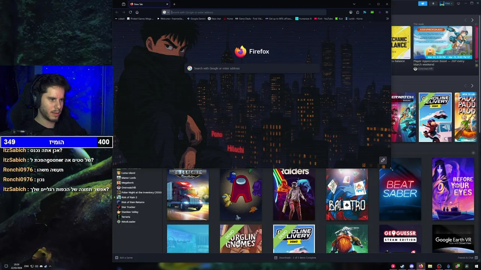Viewport: 481px width, 270px height.
Task: Open cobalt bookmark
Action: 120,18
